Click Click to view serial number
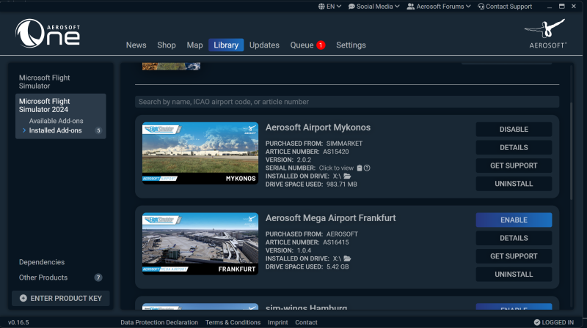Viewport: 587px width, 328px height. coord(336,168)
